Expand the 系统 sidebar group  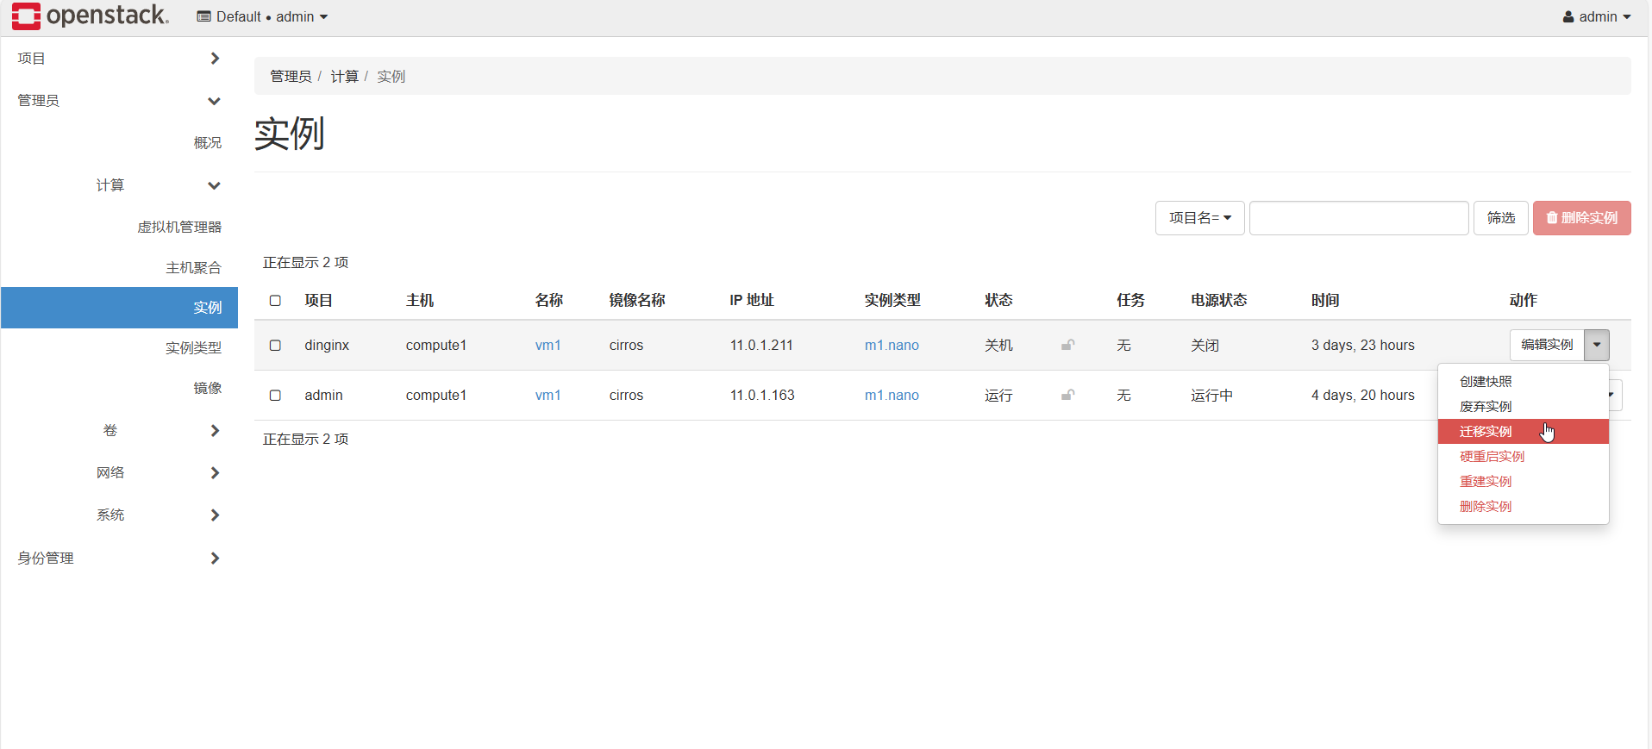pyautogui.click(x=159, y=515)
